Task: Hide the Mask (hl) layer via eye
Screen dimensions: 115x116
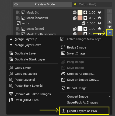Action: point(99,12)
